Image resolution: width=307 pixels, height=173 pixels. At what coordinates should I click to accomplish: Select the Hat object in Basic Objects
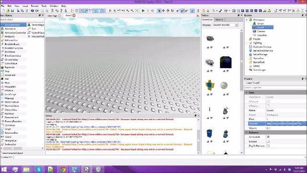[6, 79]
